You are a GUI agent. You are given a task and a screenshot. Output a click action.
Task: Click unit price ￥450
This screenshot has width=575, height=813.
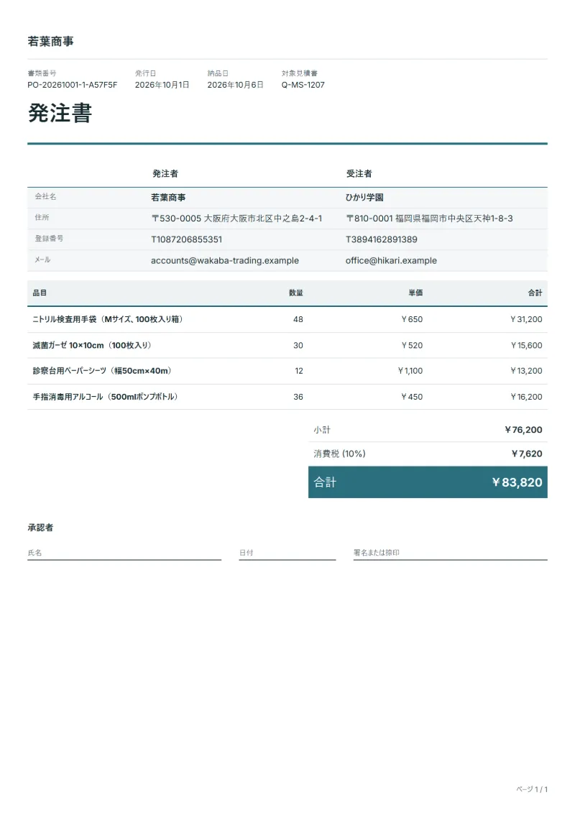(412, 397)
